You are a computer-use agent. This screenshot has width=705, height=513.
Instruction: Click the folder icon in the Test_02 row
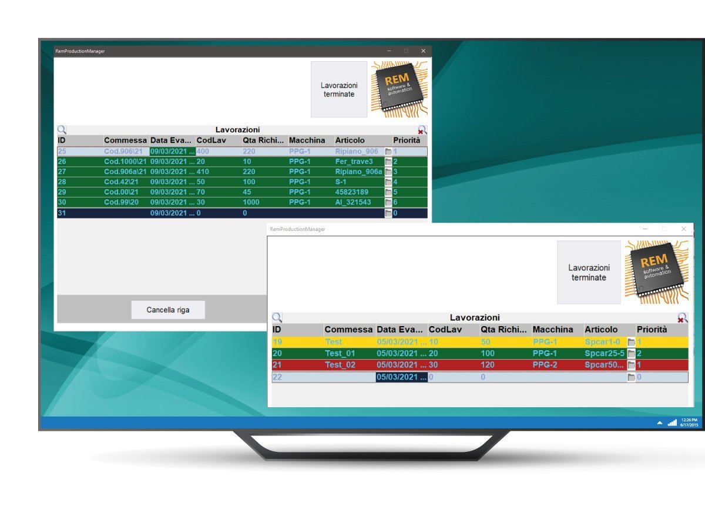(x=632, y=365)
